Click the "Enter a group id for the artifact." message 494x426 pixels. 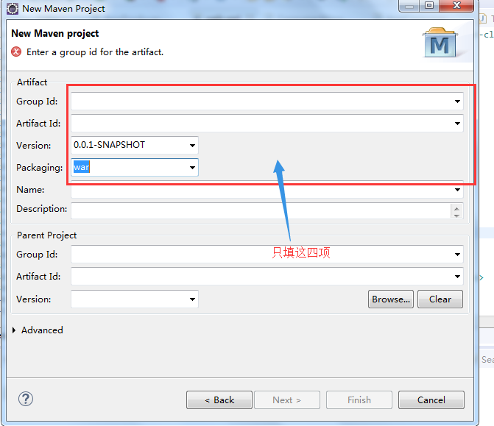(95, 52)
